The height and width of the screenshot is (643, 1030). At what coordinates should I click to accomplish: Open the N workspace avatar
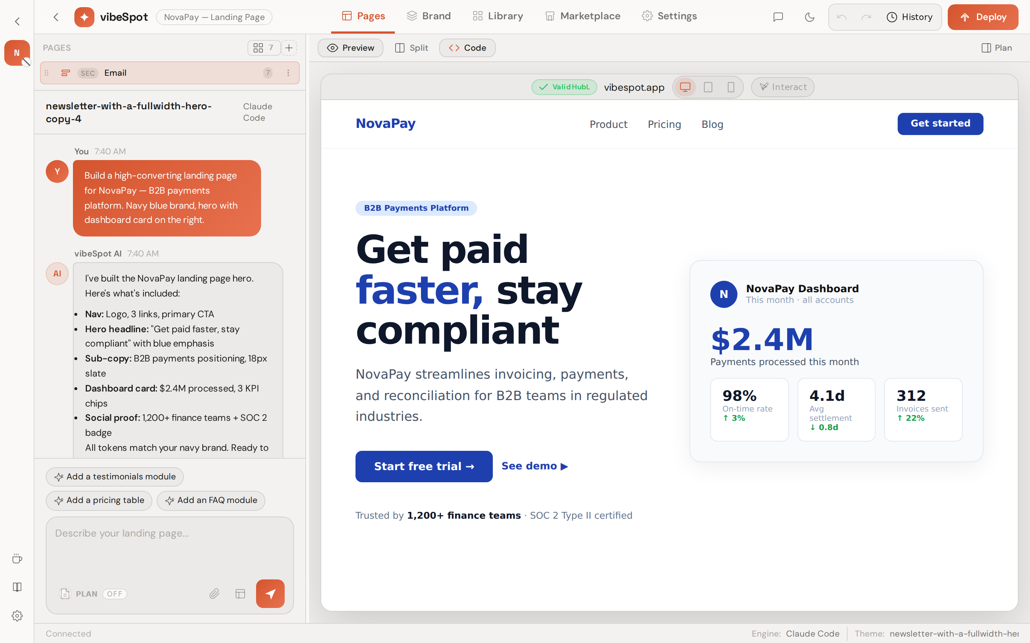click(x=17, y=53)
